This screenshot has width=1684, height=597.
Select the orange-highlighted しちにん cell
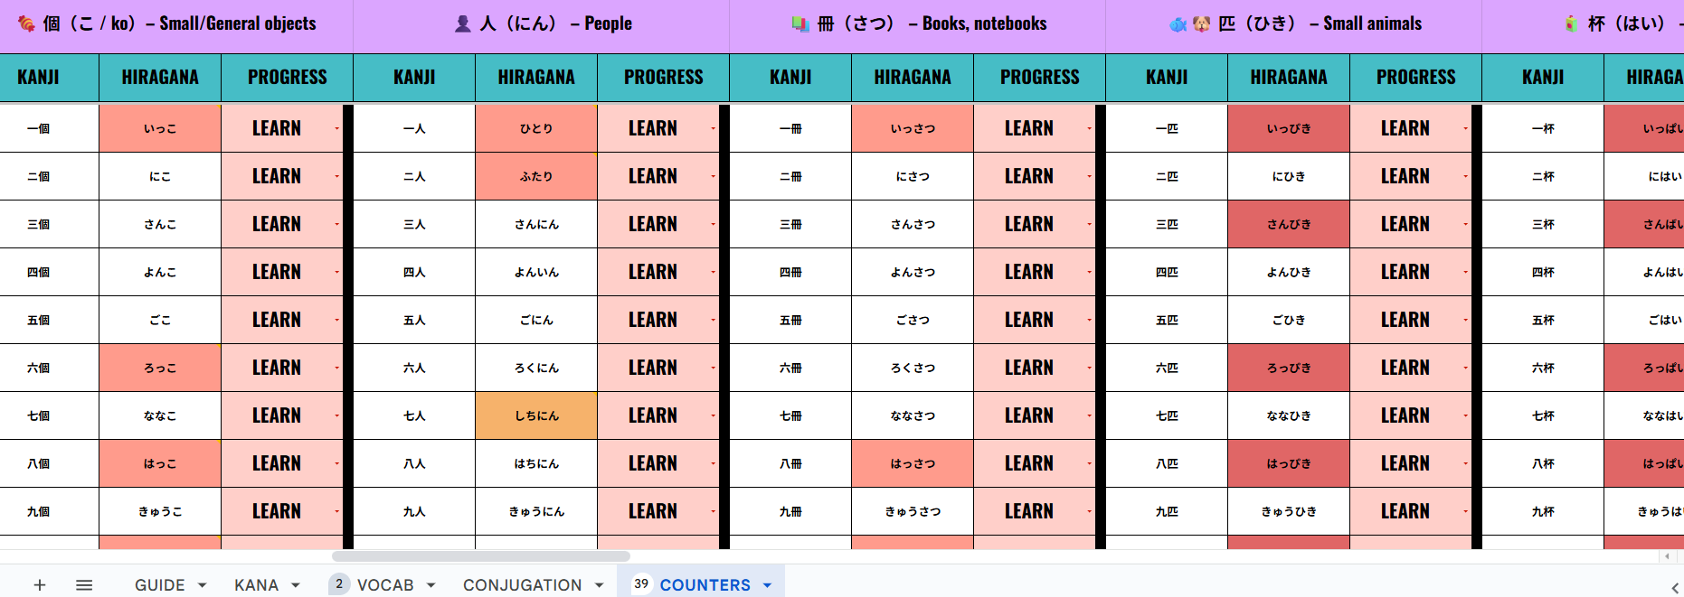536,415
